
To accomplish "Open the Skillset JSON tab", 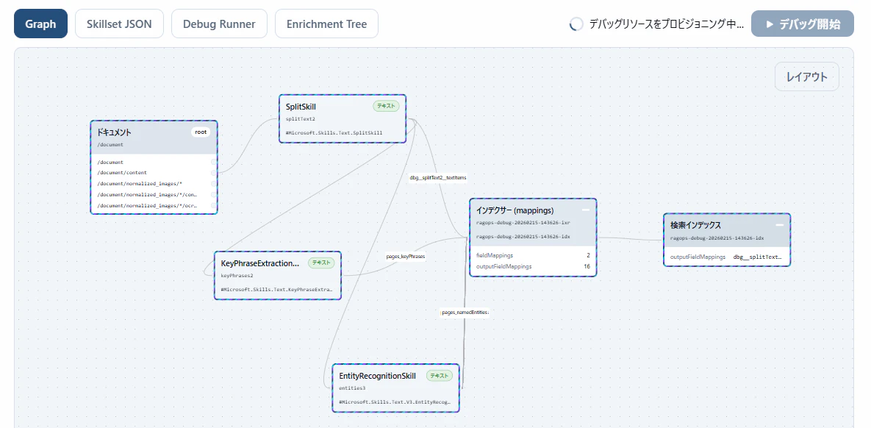I will pos(119,24).
